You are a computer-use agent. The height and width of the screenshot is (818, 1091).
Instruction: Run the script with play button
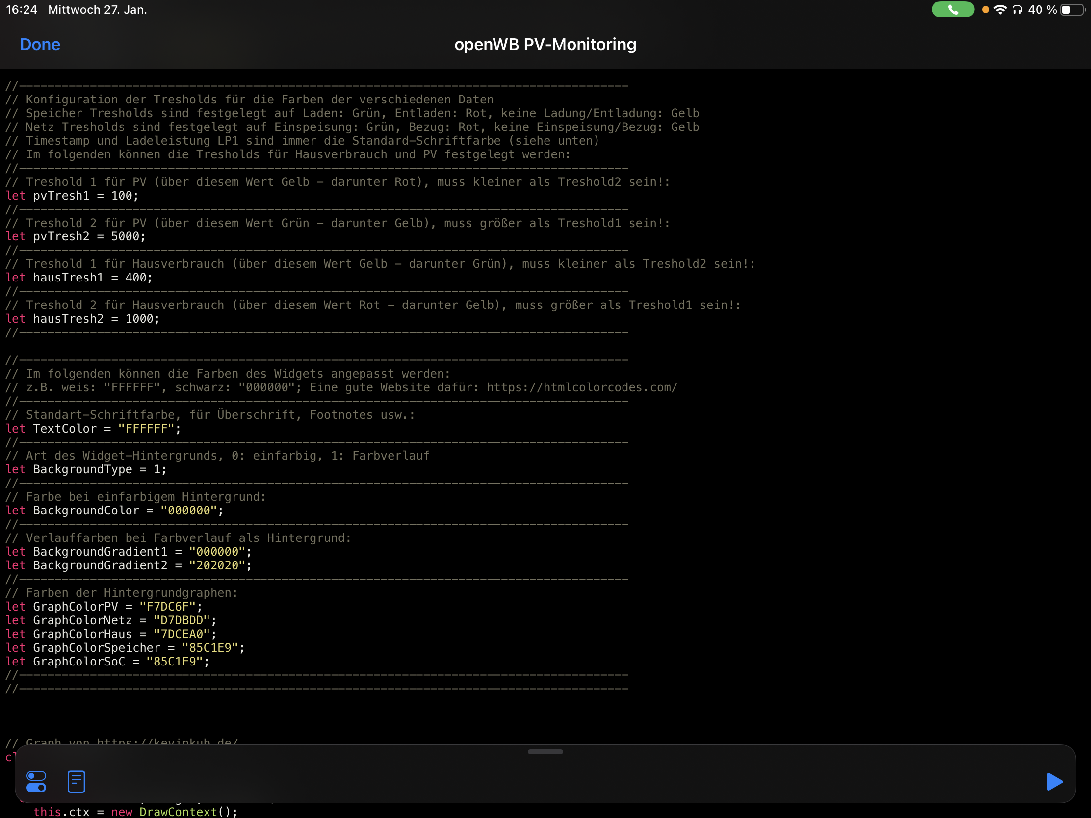[1054, 782]
